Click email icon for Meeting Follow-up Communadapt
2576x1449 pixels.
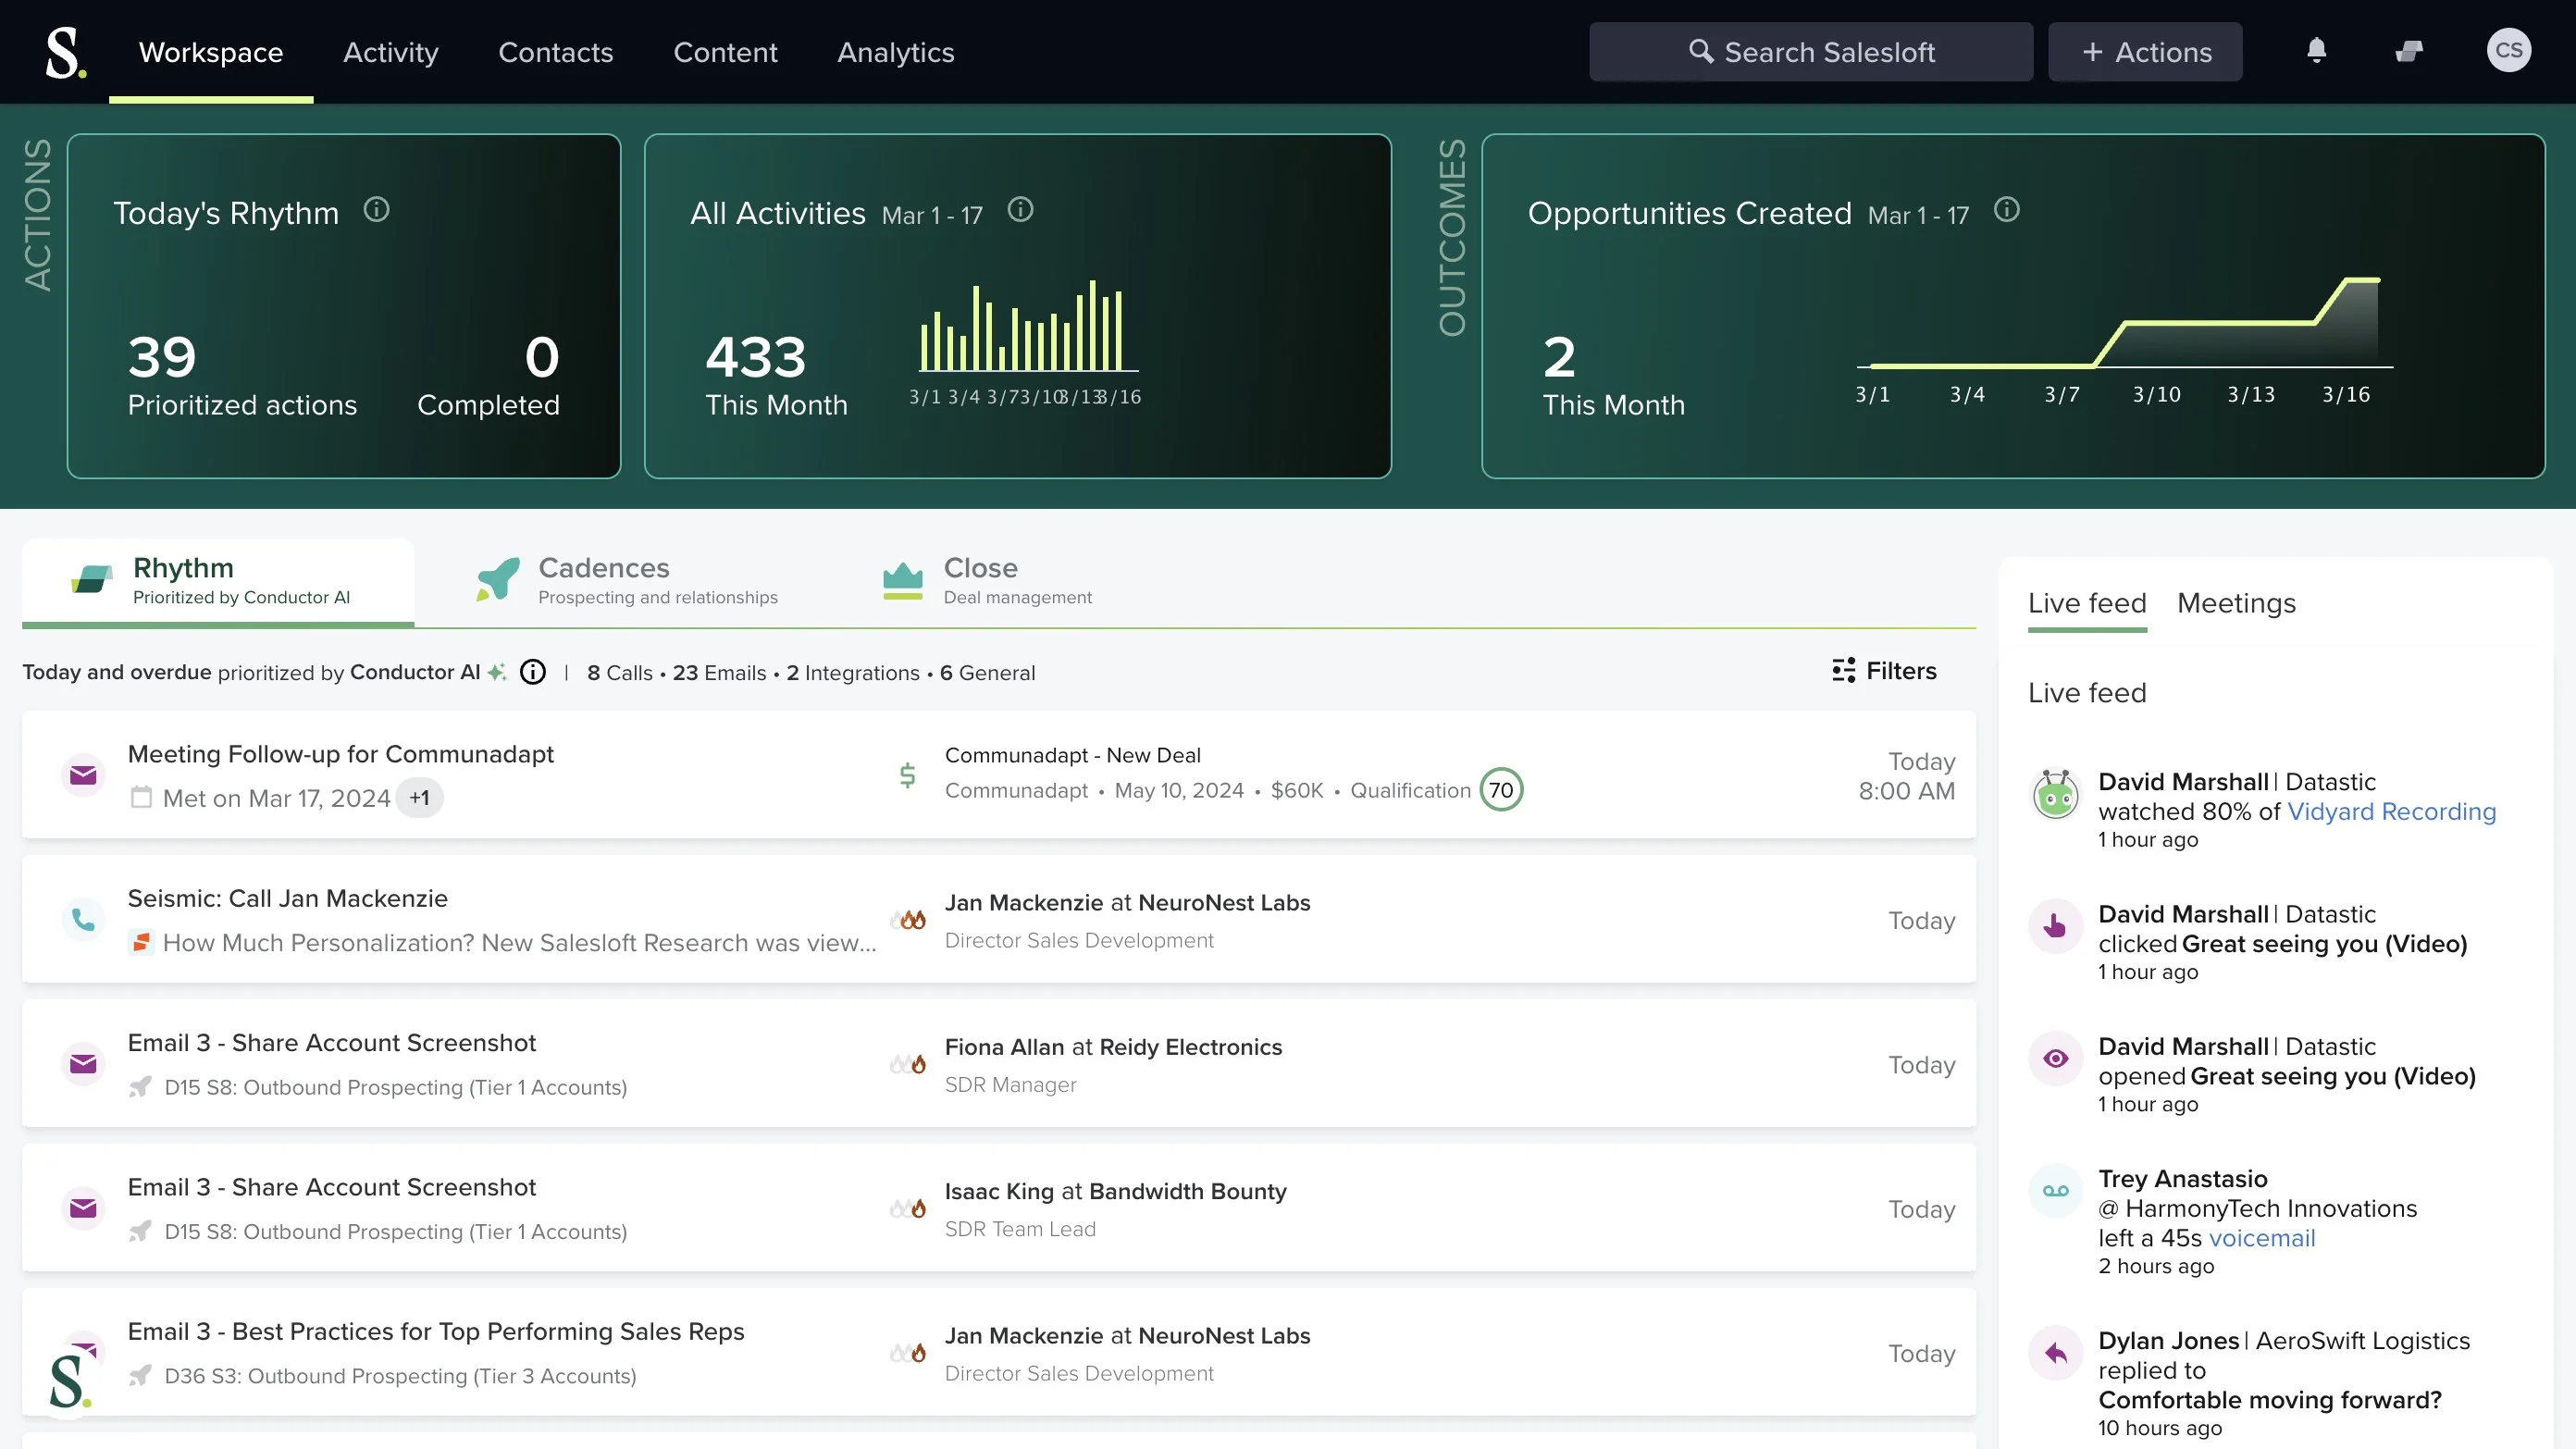point(83,775)
